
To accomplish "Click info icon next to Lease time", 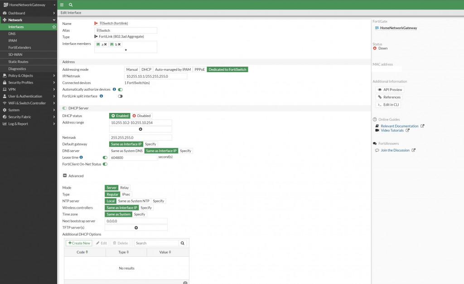I will click(x=81, y=157).
